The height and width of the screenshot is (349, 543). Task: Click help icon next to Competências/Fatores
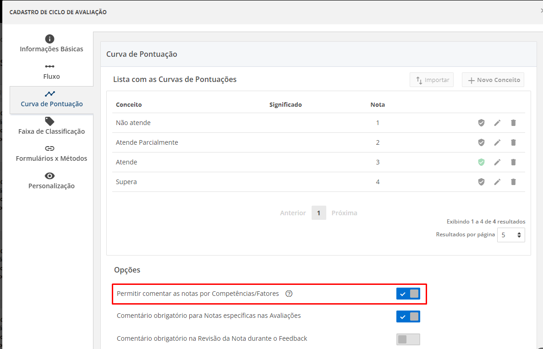pyautogui.click(x=289, y=294)
